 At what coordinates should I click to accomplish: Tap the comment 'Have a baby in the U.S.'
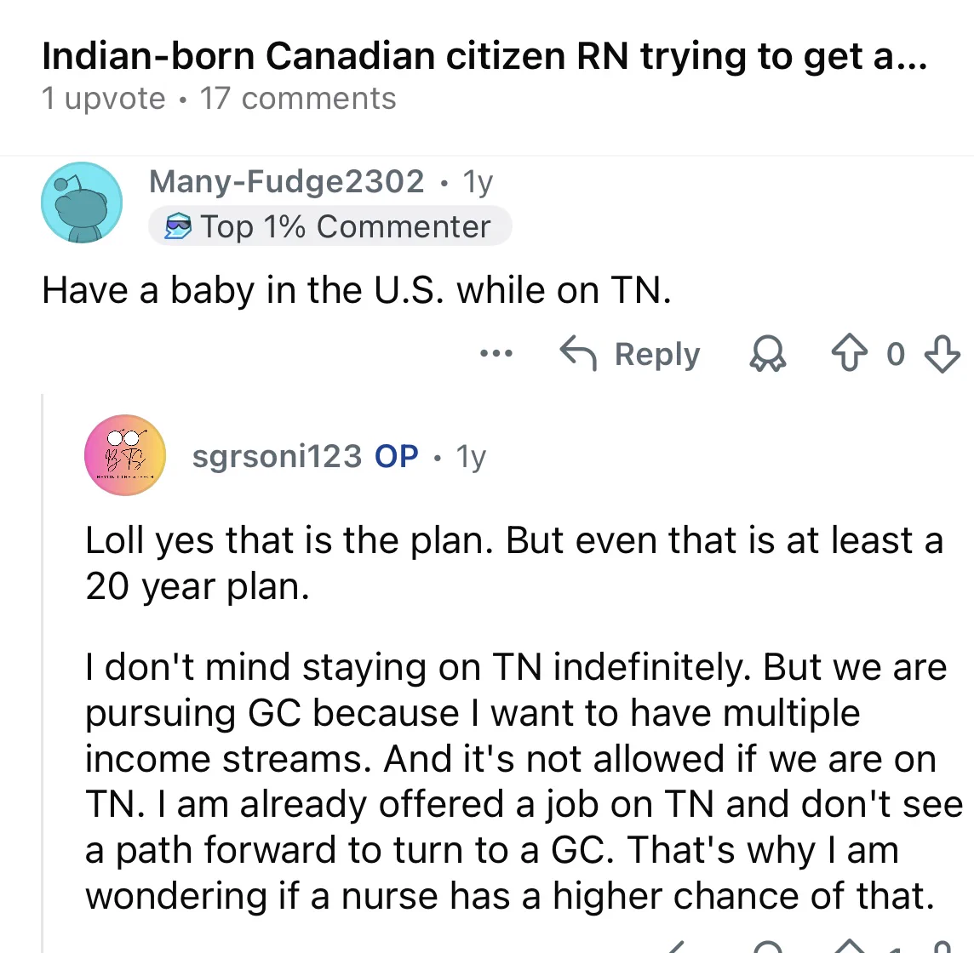pyautogui.click(x=357, y=290)
